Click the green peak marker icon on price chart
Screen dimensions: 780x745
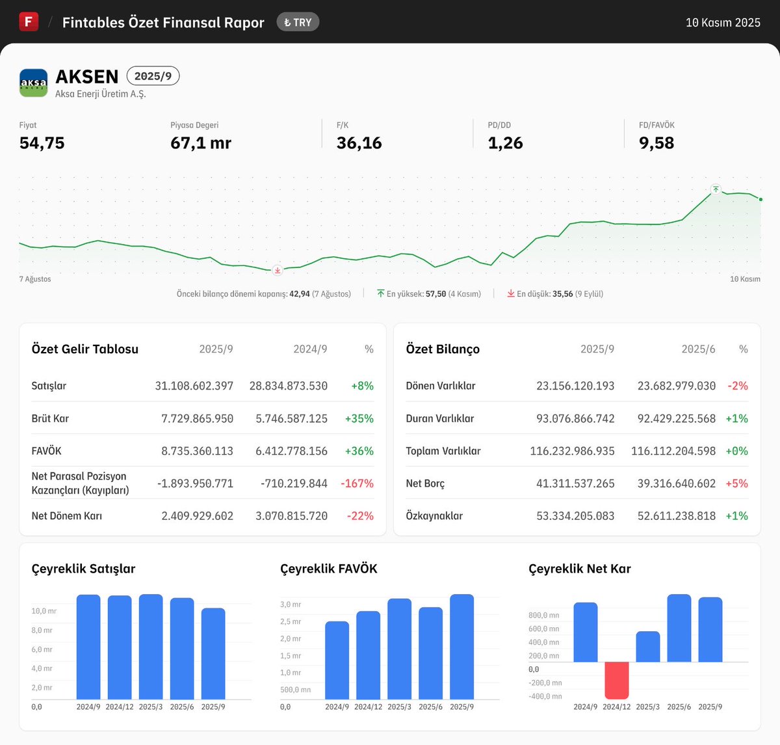715,189
